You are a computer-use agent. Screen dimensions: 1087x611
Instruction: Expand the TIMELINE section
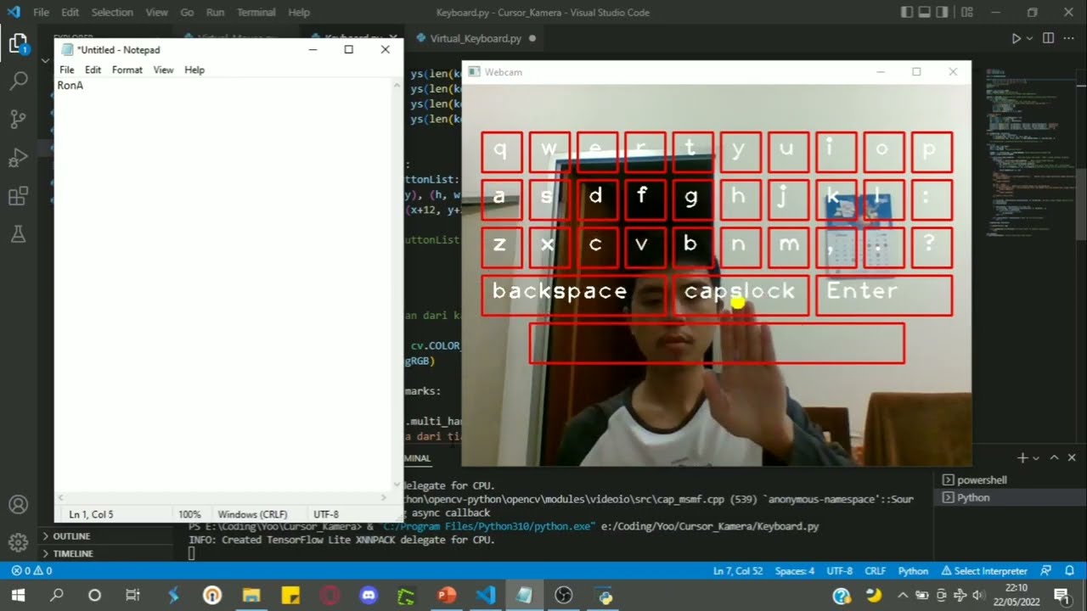(x=73, y=553)
